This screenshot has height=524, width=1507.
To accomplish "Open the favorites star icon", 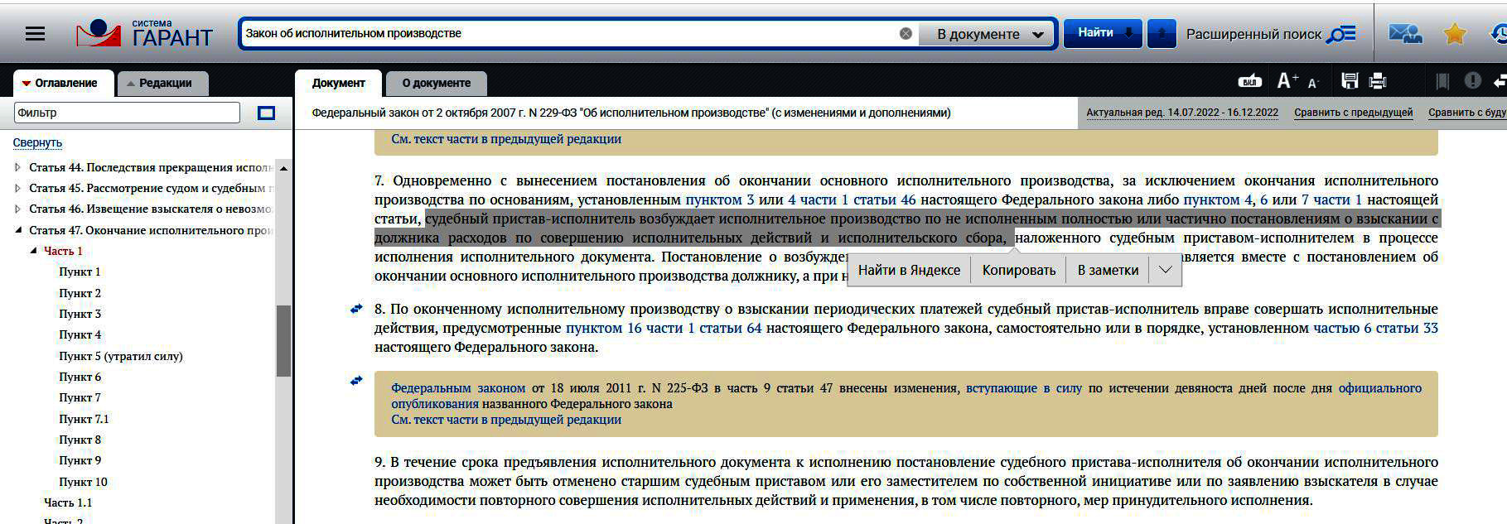I will 1454,34.
